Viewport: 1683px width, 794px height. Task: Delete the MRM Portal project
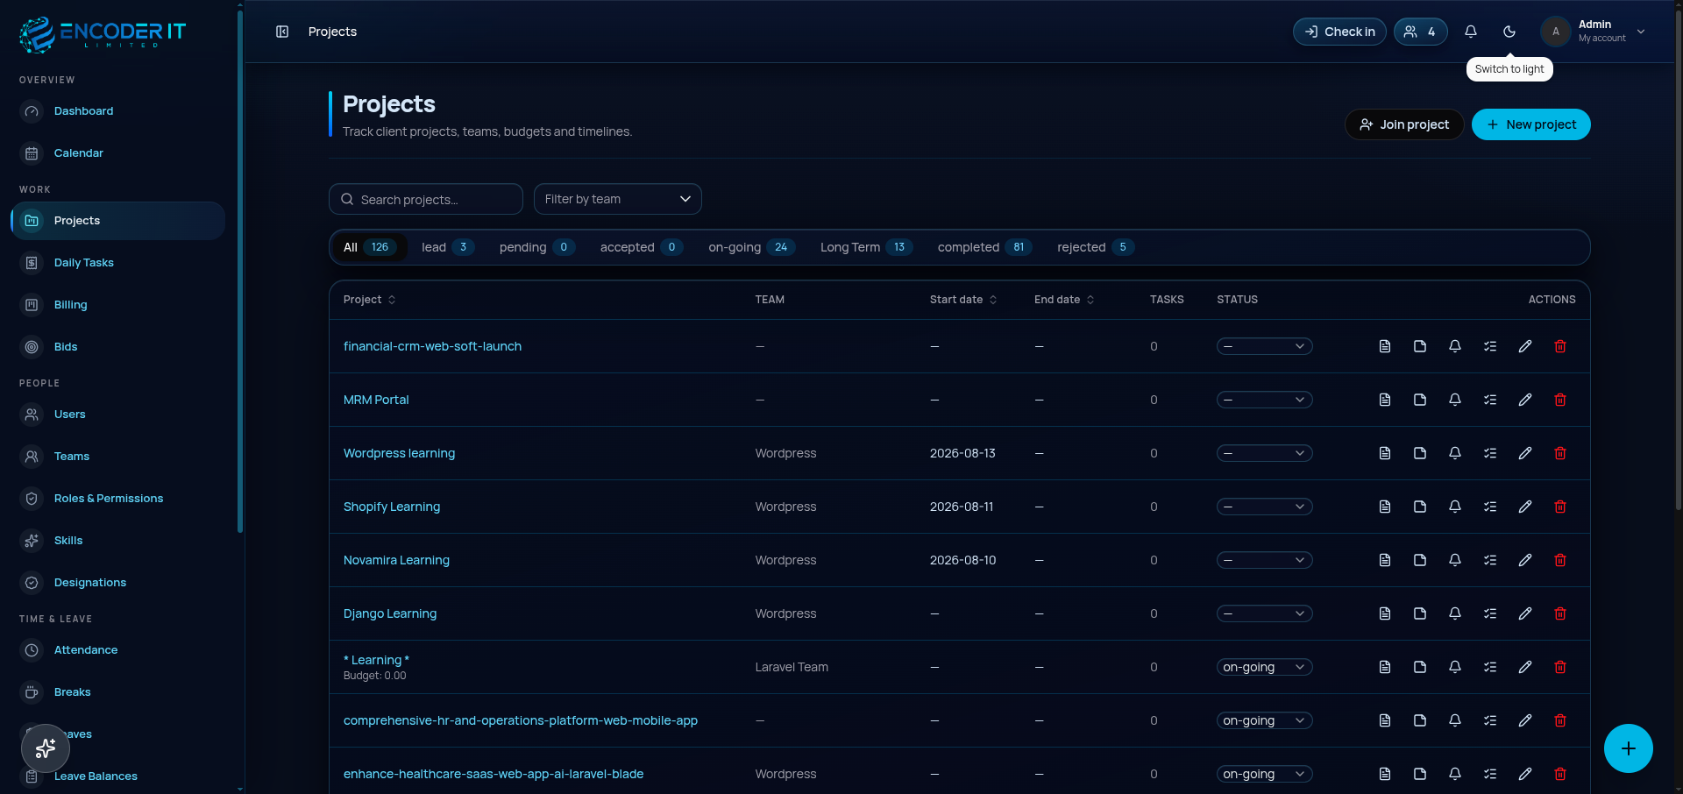click(1560, 400)
